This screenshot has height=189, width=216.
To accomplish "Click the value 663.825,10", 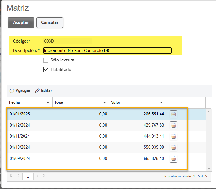I will (154, 158).
